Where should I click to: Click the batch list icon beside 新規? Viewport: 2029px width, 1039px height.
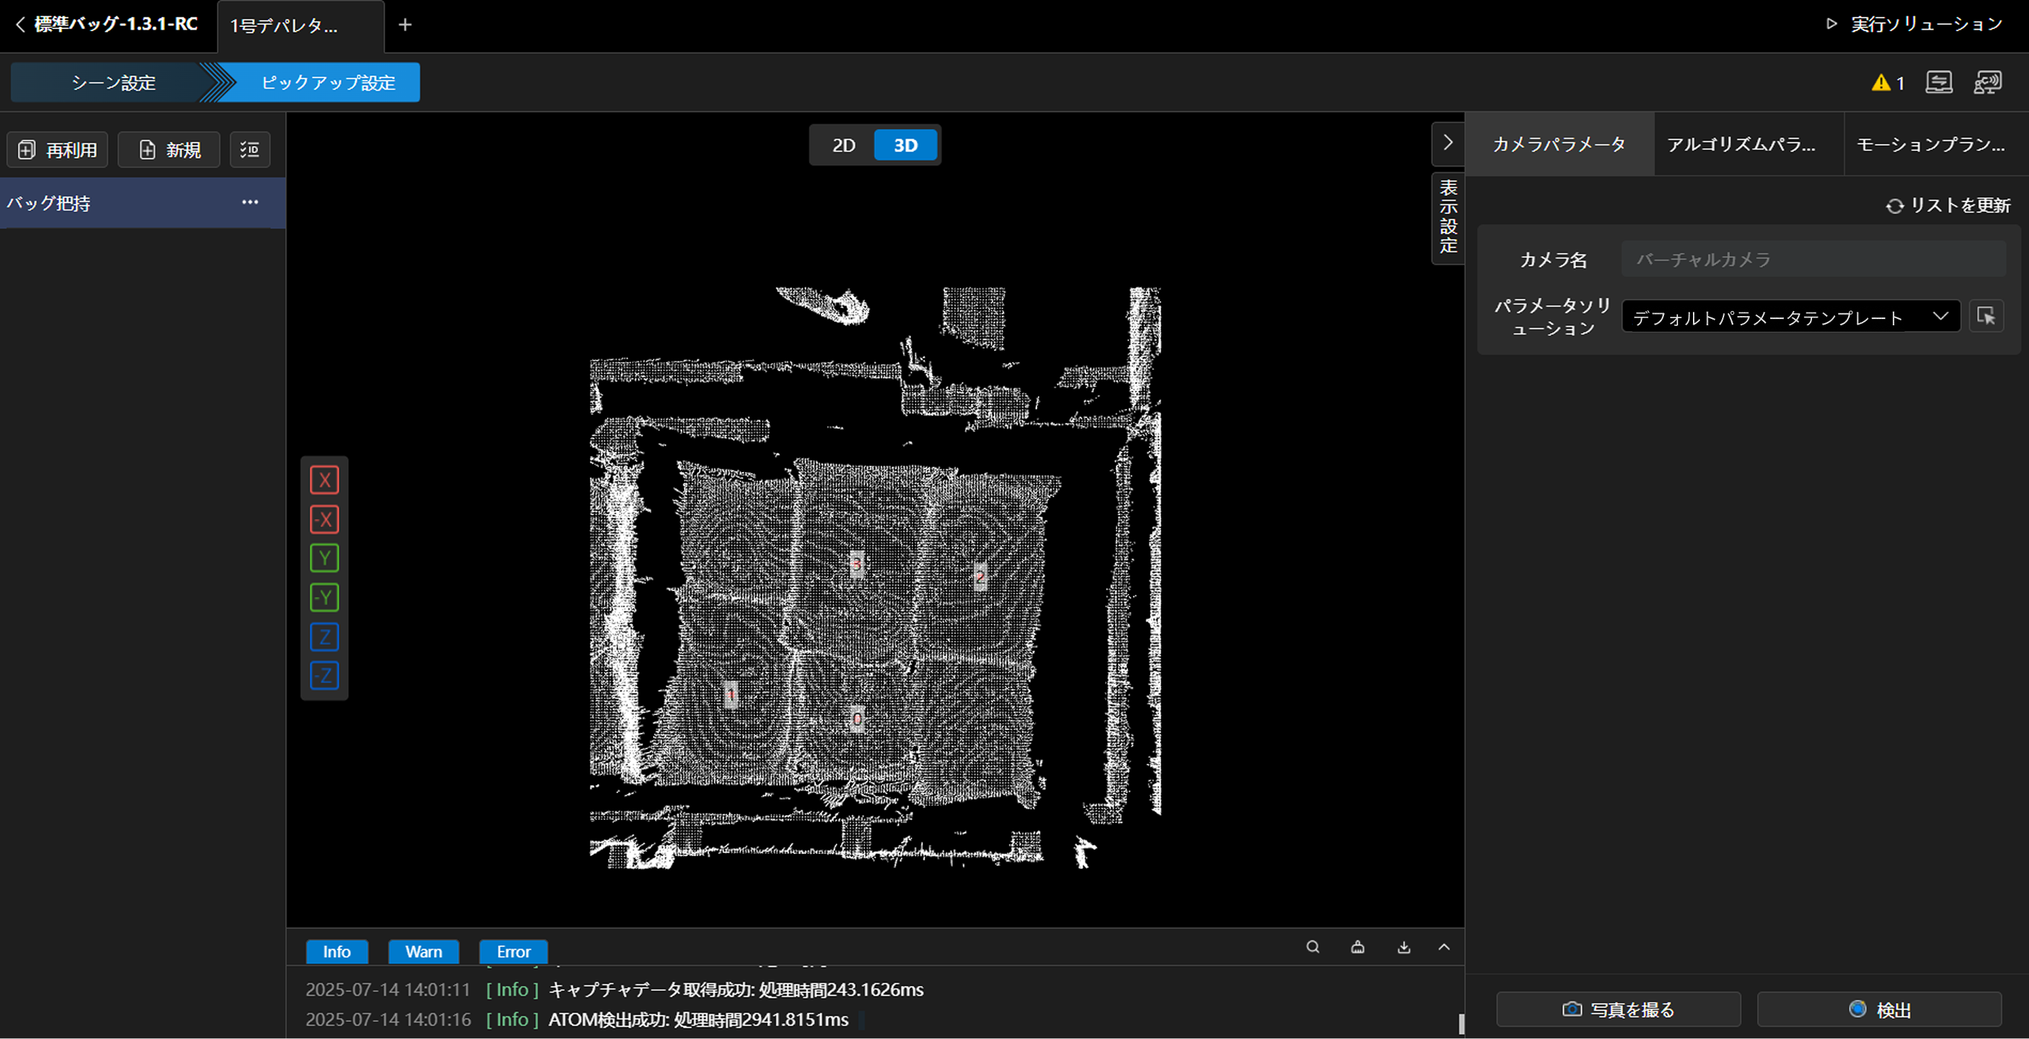[x=250, y=150]
